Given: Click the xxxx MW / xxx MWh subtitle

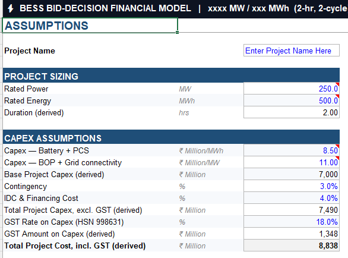Looking at the screenshot, I should tap(248, 8).
